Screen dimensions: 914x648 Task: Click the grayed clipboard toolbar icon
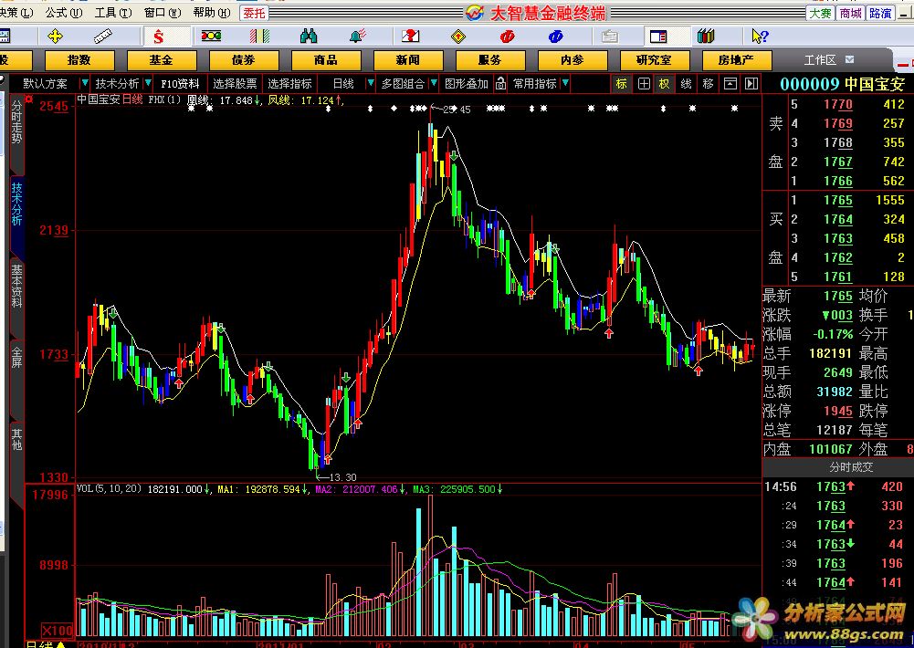[610, 37]
